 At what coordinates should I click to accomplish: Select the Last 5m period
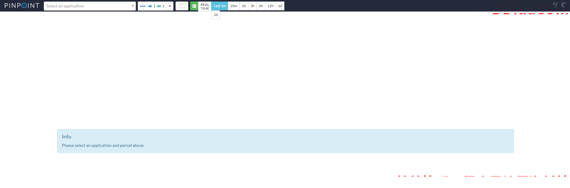(x=220, y=6)
